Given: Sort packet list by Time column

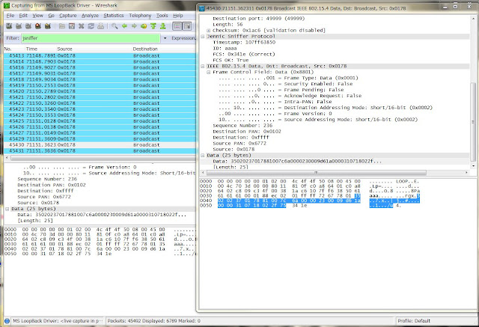Looking at the screenshot, I should tap(31, 49).
